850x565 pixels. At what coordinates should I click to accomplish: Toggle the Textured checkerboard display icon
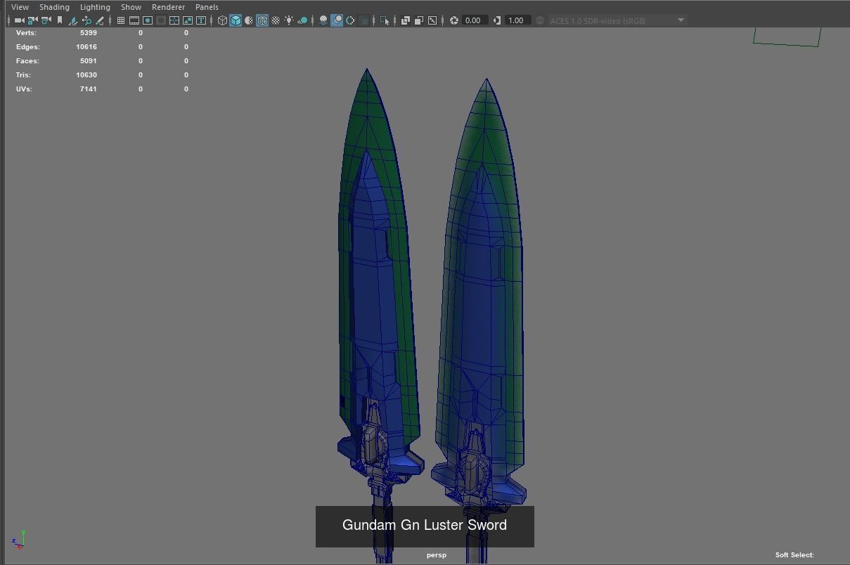click(x=276, y=20)
